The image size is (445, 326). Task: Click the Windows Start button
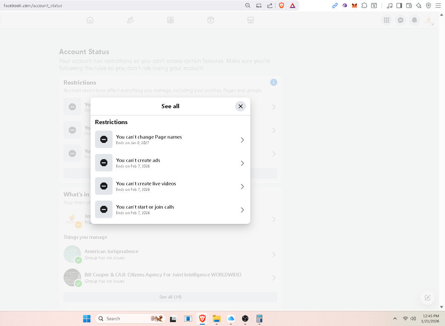(x=87, y=319)
